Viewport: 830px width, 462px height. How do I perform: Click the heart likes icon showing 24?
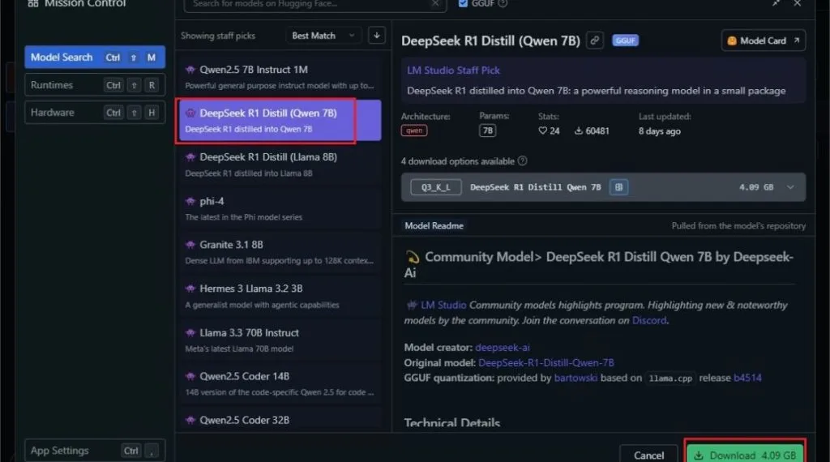(542, 130)
